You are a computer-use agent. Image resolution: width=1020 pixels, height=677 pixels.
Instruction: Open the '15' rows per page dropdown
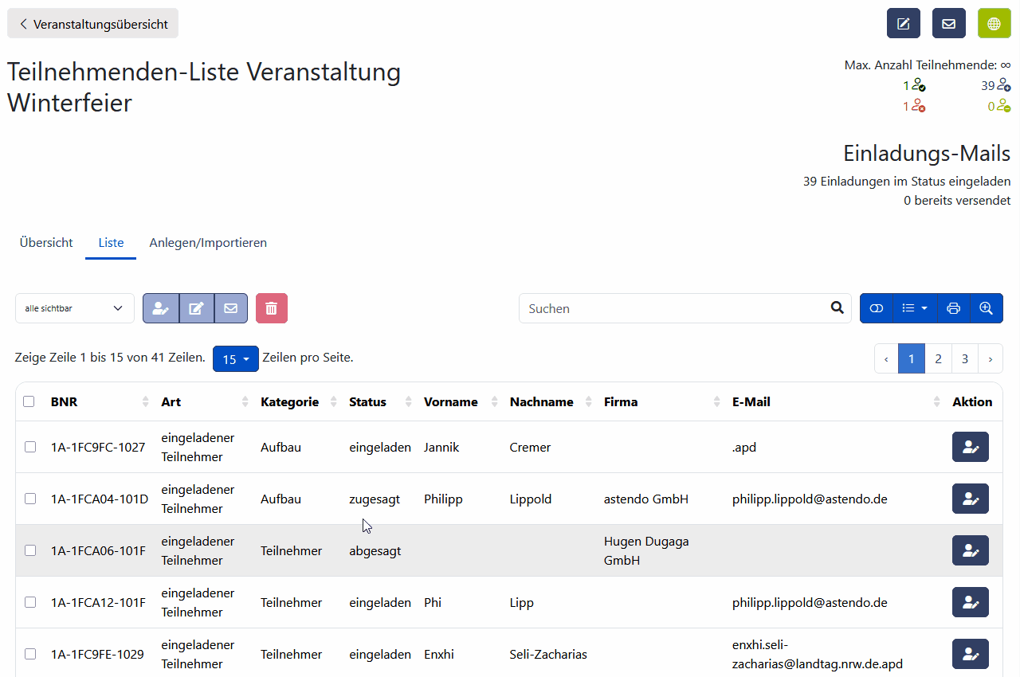tap(235, 358)
